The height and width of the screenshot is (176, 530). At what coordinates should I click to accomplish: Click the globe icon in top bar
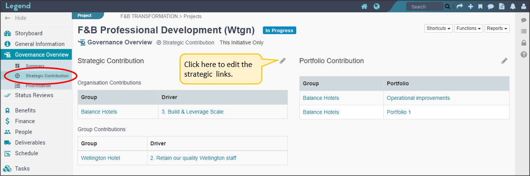tap(376, 6)
